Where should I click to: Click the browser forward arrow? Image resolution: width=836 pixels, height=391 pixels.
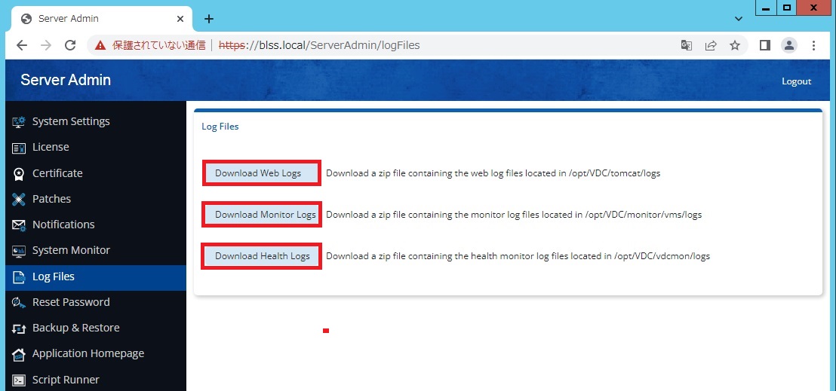point(46,45)
